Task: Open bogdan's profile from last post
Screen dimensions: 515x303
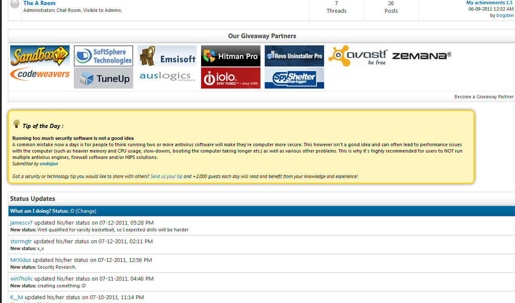Action: tap(505, 15)
